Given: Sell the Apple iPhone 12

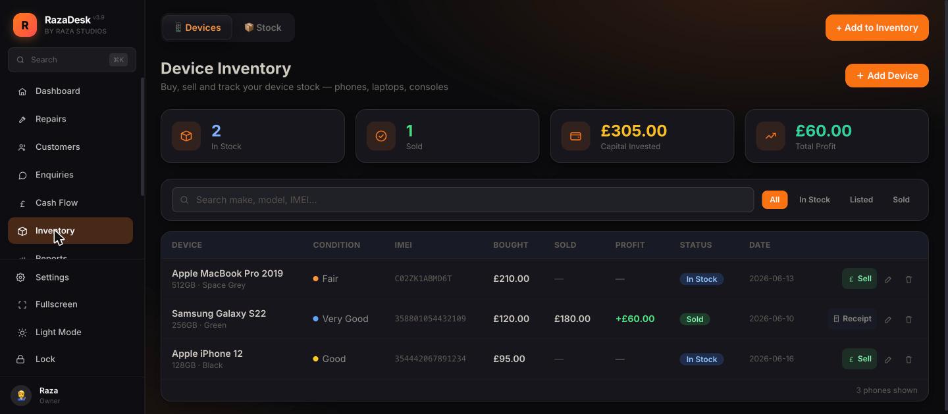Looking at the screenshot, I should pyautogui.click(x=859, y=359).
